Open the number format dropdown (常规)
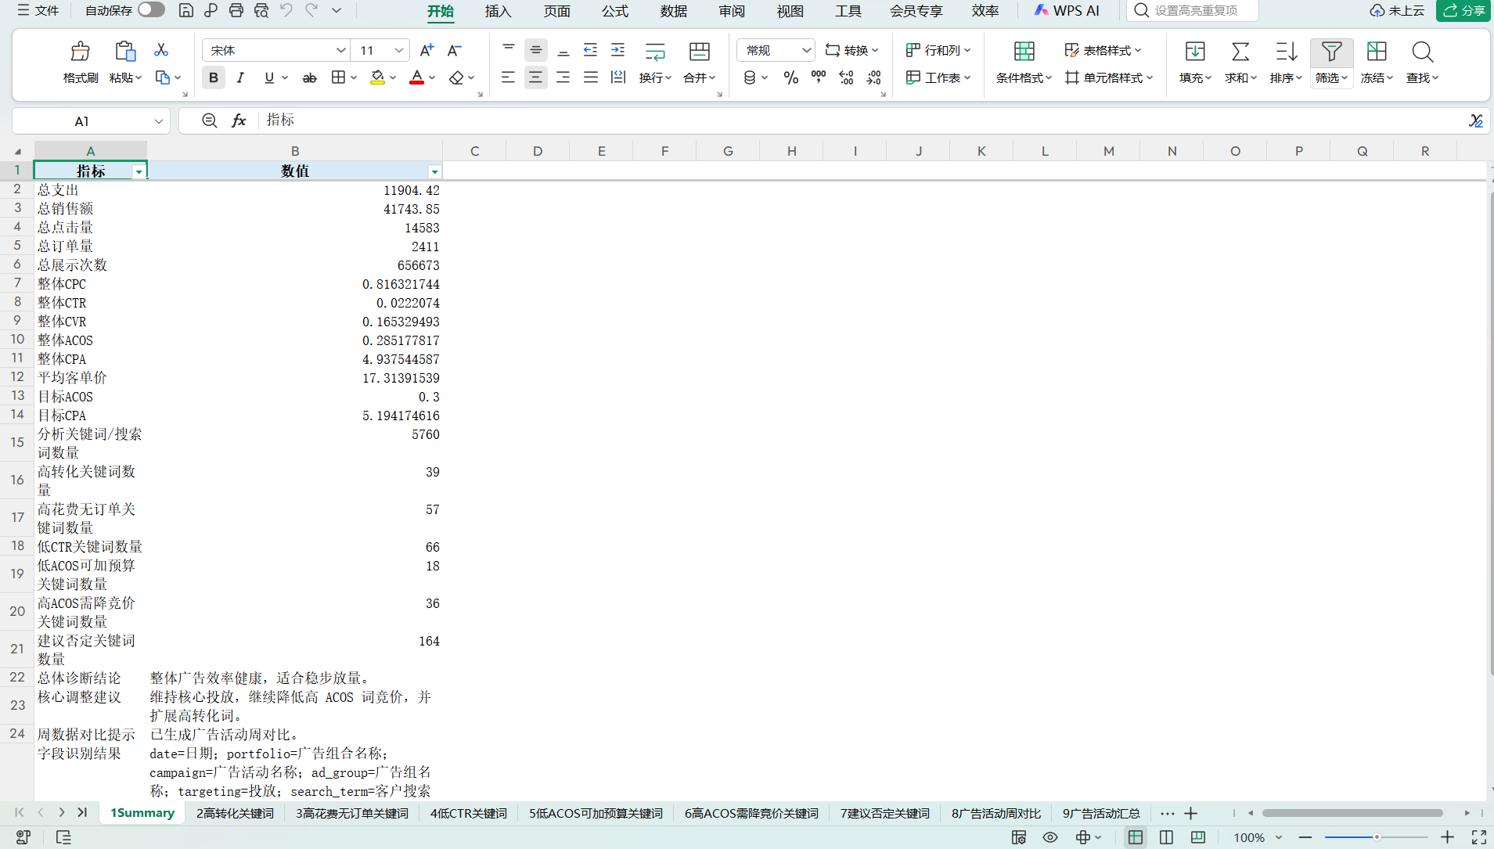This screenshot has height=849, width=1494. pos(806,50)
